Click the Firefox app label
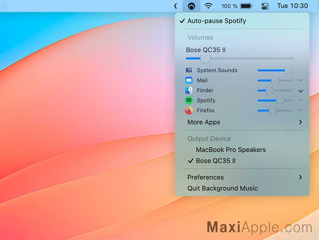This screenshot has width=319, height=240. pyautogui.click(x=206, y=110)
